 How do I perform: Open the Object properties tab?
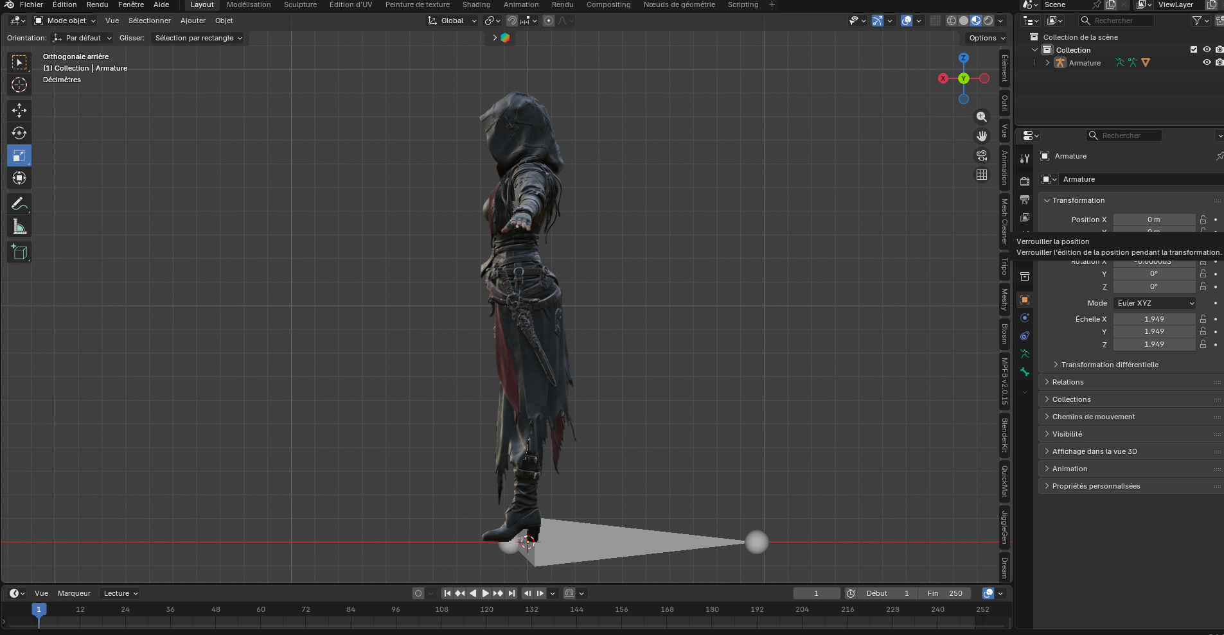tap(1025, 300)
